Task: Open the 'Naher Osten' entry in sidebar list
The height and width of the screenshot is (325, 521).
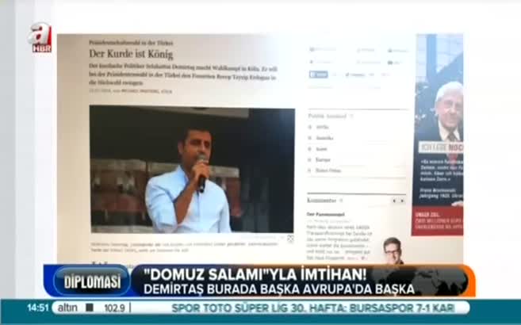Action: [328, 170]
